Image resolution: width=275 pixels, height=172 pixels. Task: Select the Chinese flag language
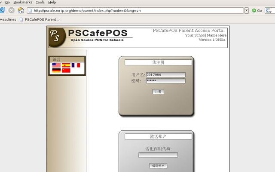pos(66,71)
